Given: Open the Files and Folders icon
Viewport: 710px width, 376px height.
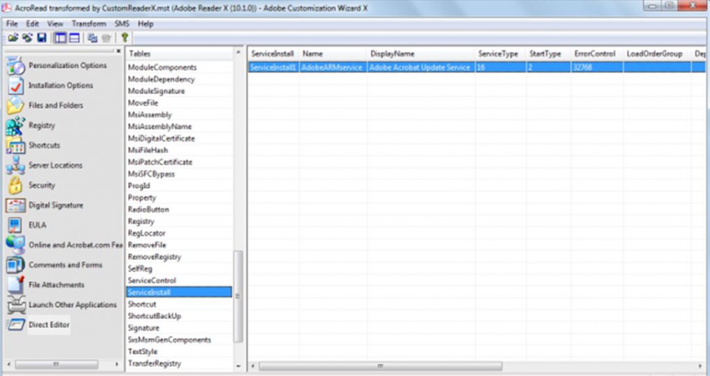Looking at the screenshot, I should [15, 105].
